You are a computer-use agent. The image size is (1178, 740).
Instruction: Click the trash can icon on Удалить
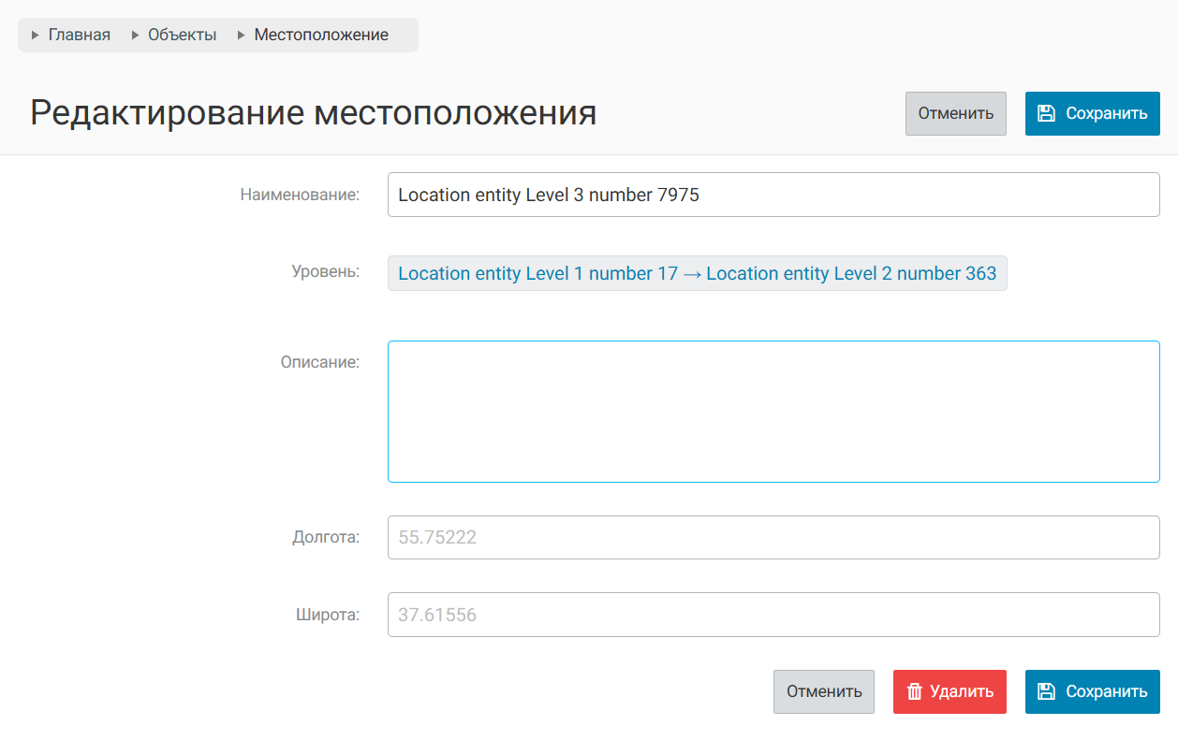click(x=915, y=691)
